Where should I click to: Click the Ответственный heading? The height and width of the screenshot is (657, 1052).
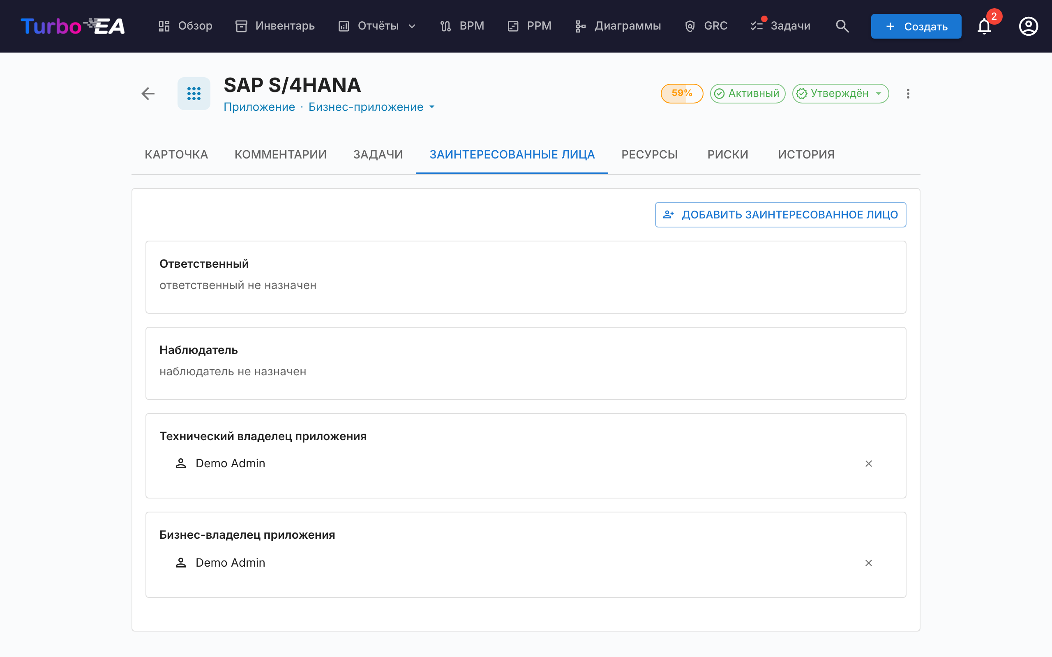click(204, 264)
